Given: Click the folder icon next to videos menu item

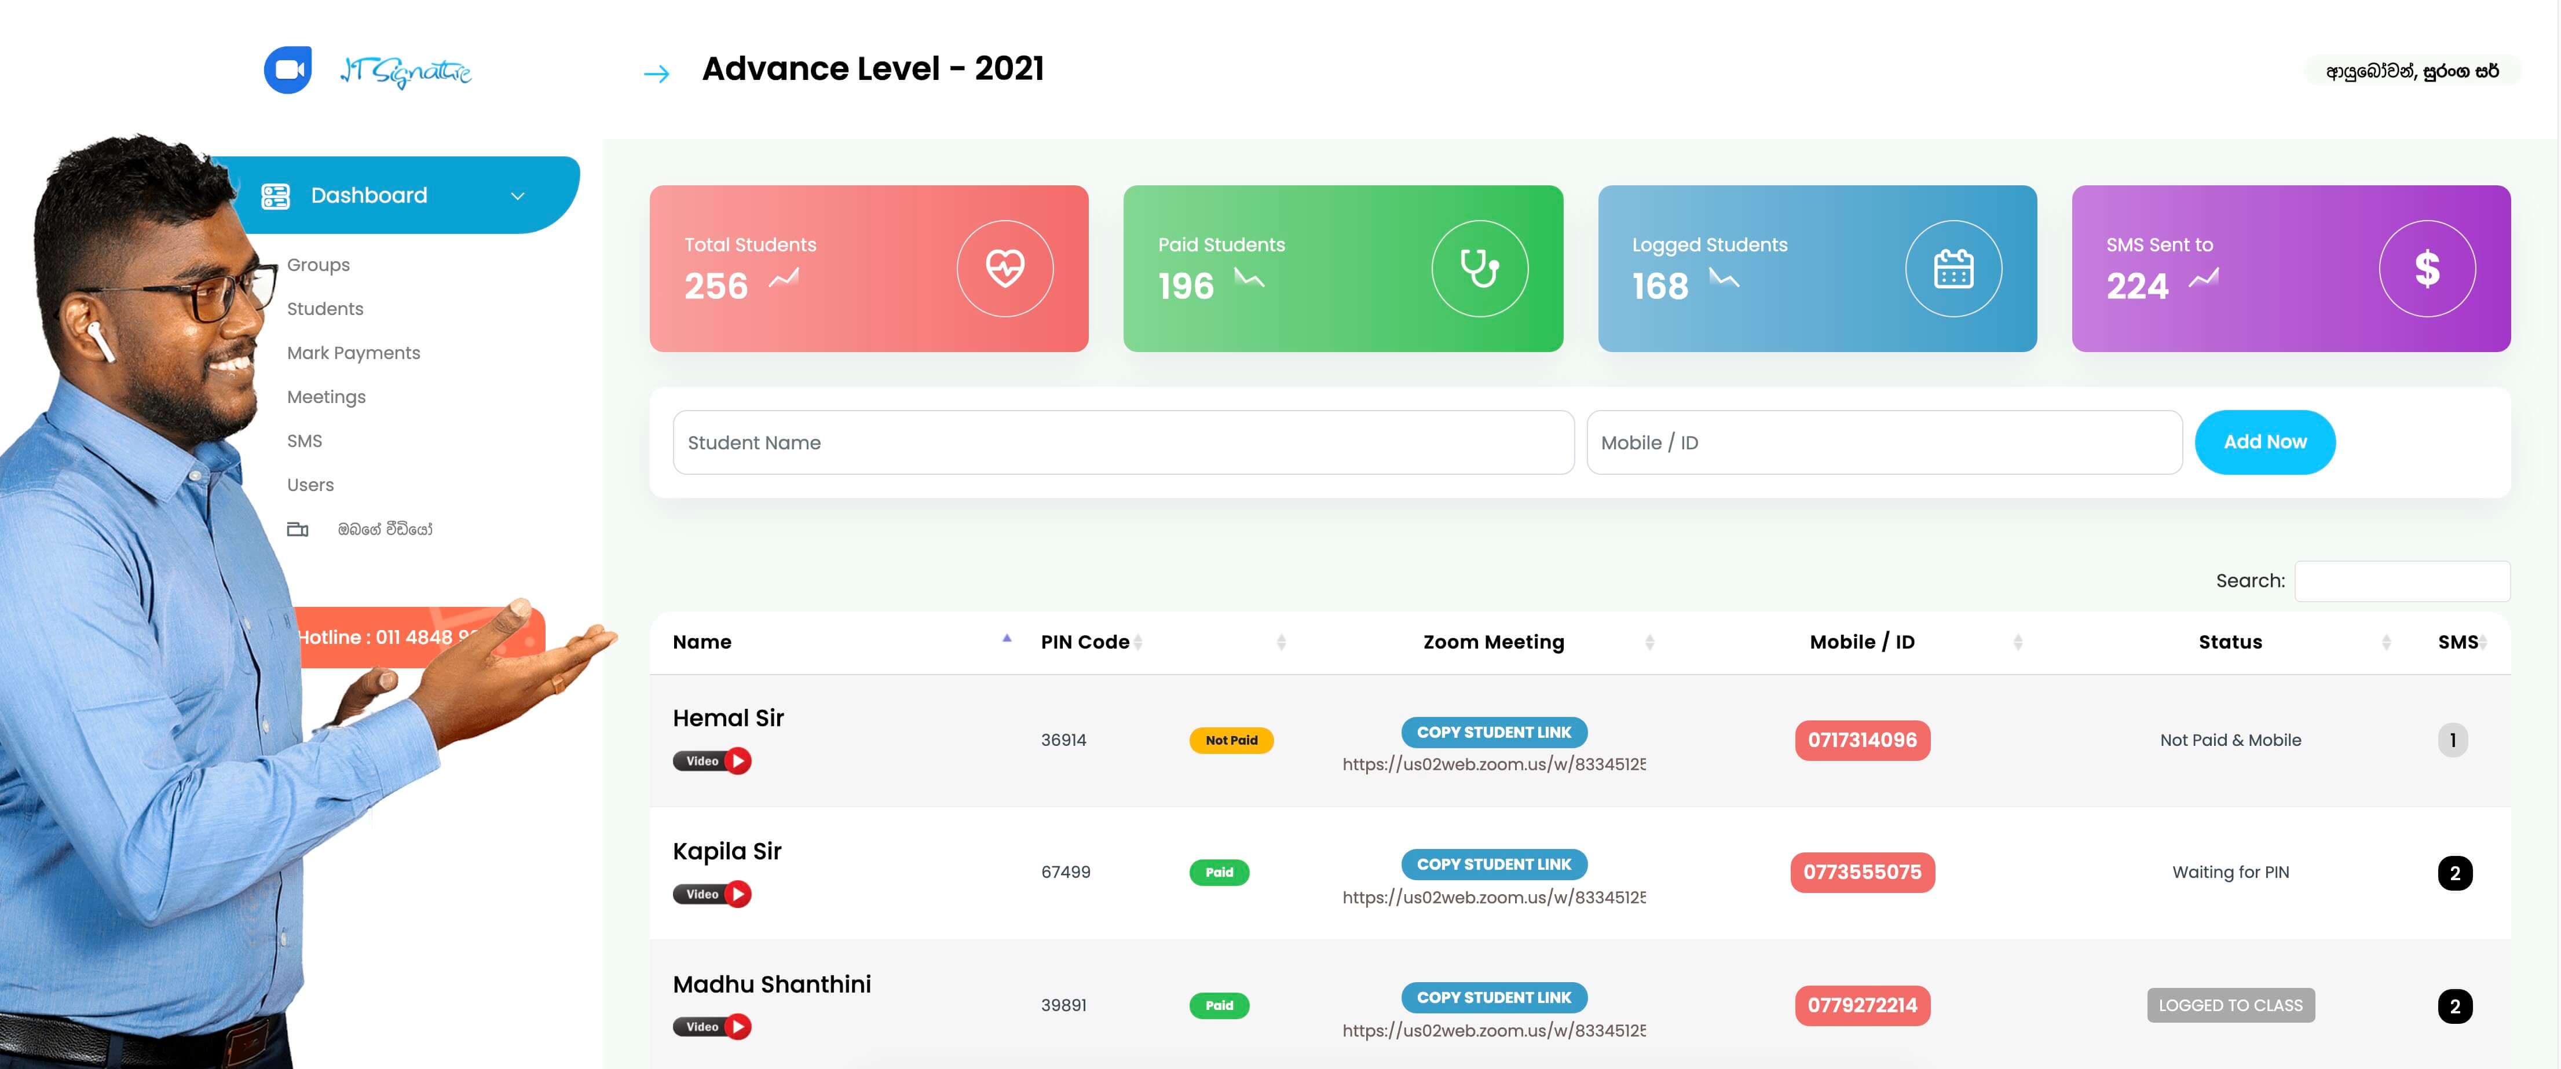Looking at the screenshot, I should pos(297,529).
